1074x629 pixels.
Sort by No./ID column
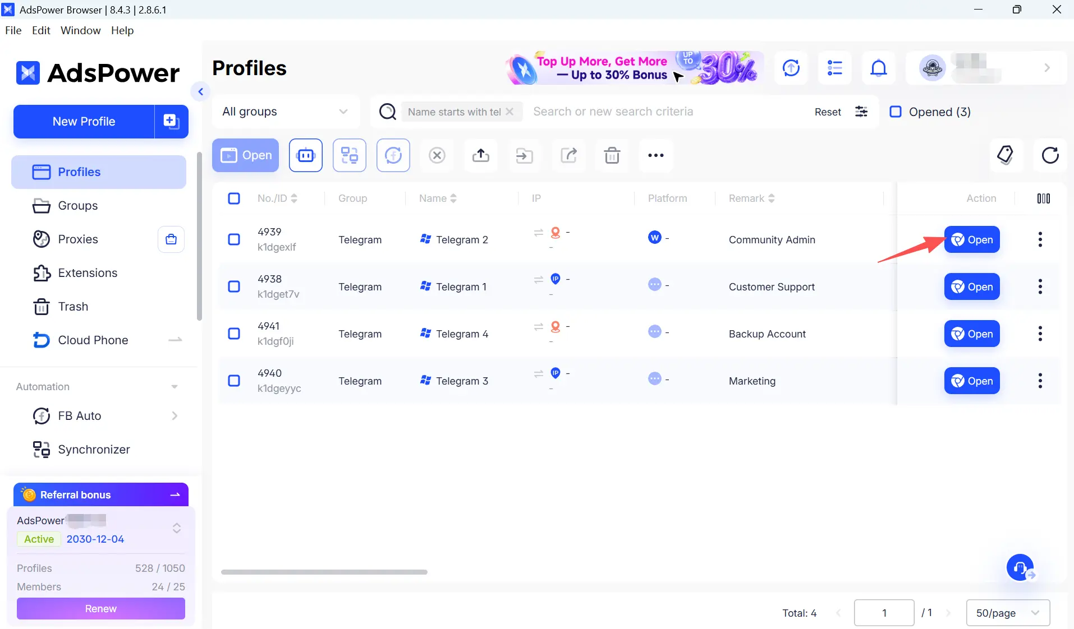pos(294,198)
